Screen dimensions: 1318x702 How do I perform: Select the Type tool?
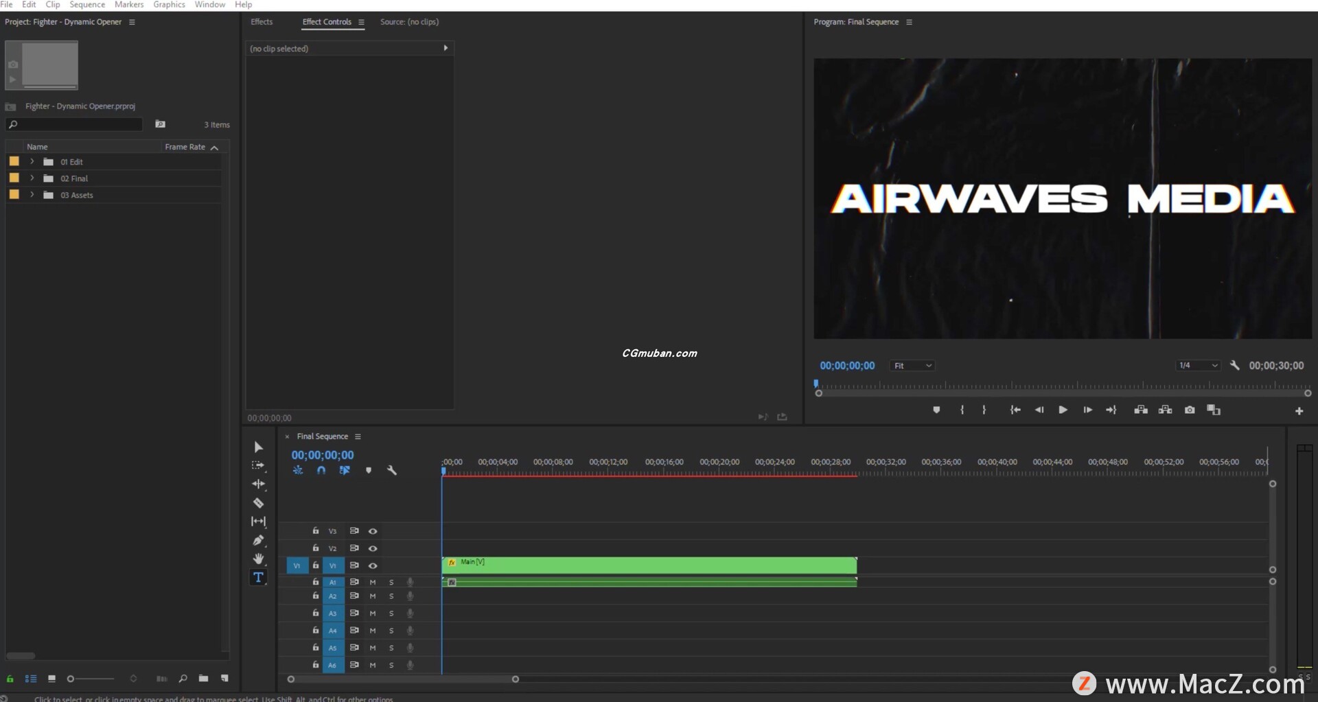pos(258,577)
